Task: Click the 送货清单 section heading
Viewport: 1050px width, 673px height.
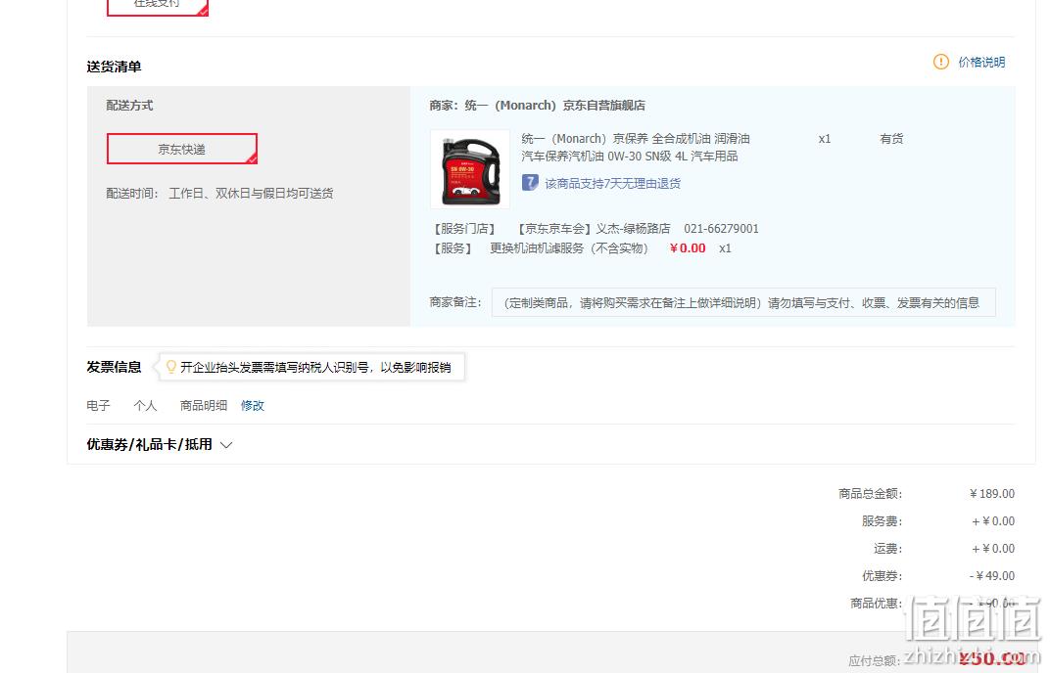Action: pos(114,67)
